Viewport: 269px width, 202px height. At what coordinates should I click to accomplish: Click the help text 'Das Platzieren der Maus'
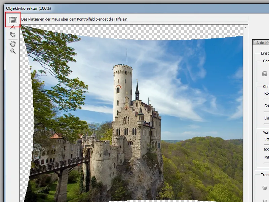point(74,19)
